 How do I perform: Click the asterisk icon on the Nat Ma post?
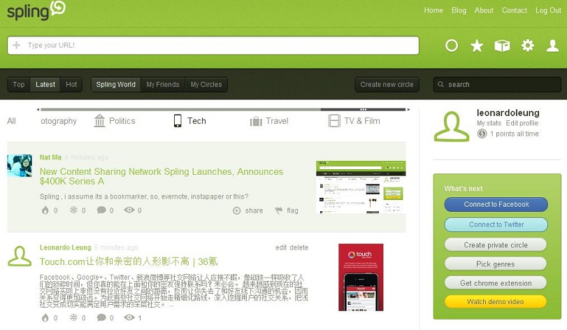tap(73, 210)
